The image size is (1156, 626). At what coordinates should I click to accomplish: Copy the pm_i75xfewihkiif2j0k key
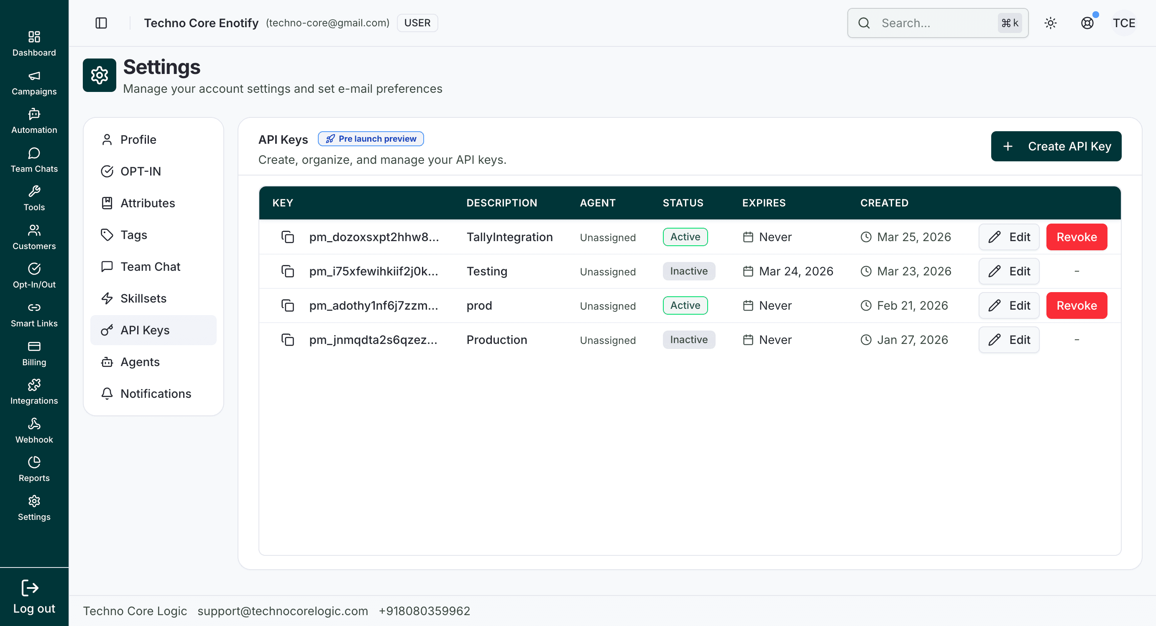click(288, 271)
